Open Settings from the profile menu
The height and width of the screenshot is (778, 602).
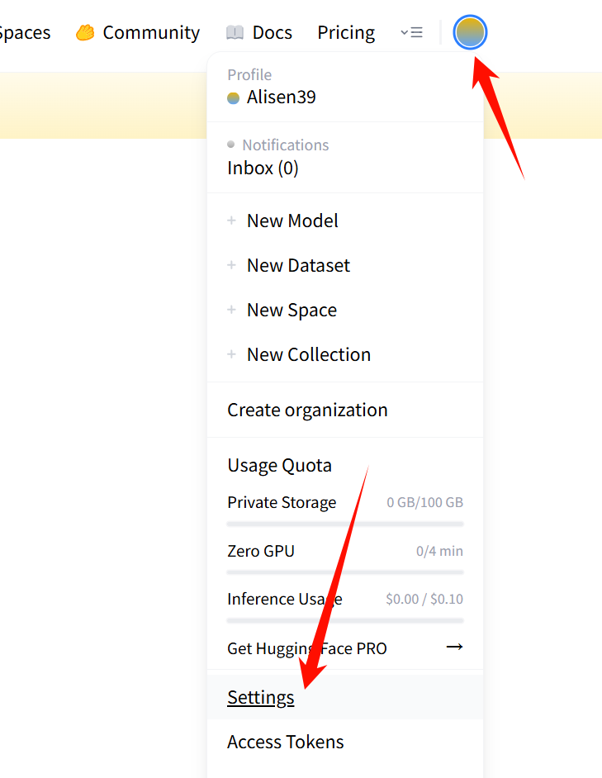tap(261, 698)
